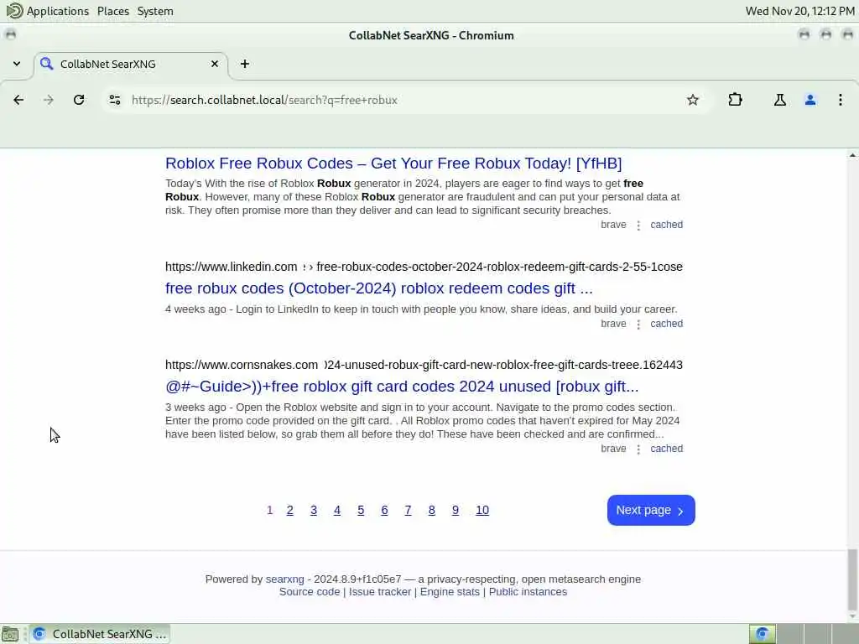Open Chromium three-dot menu
The image size is (859, 644).
pyautogui.click(x=841, y=100)
